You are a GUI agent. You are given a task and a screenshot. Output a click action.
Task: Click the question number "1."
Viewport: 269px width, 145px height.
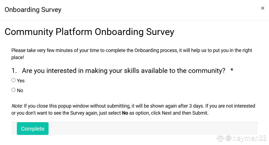click(x=14, y=71)
